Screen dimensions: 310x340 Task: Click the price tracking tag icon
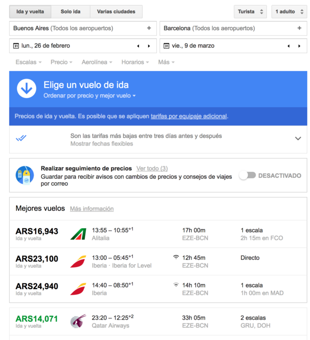pos(24,175)
